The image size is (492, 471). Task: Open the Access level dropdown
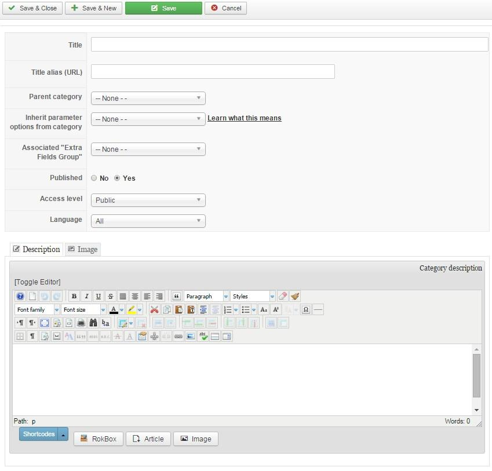(148, 200)
